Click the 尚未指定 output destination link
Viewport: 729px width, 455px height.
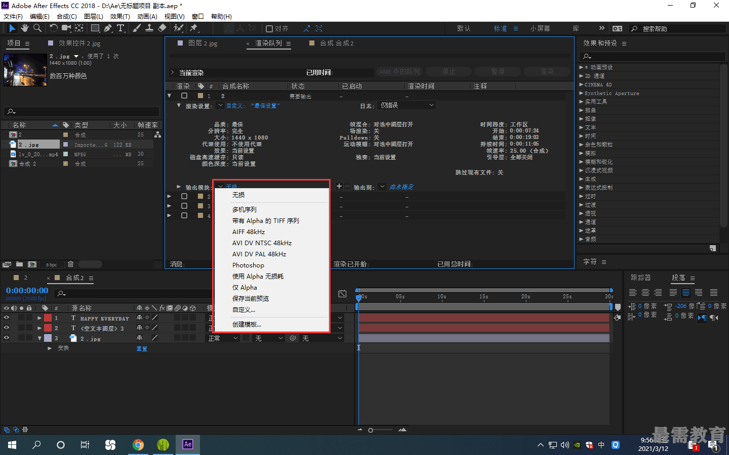pos(401,187)
